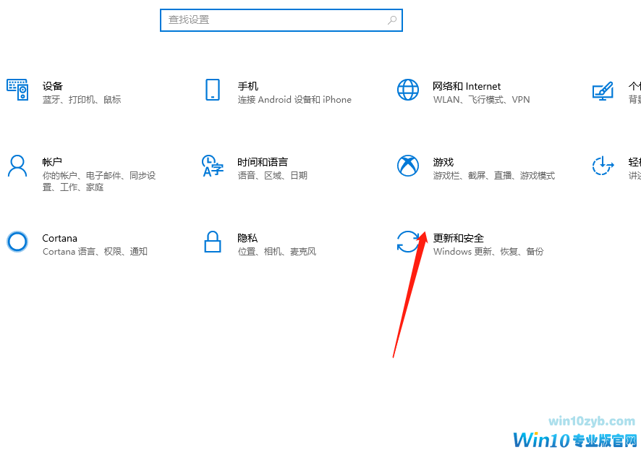Go to 网络和 Internet settings title
The height and width of the screenshot is (450, 641).
point(467,86)
